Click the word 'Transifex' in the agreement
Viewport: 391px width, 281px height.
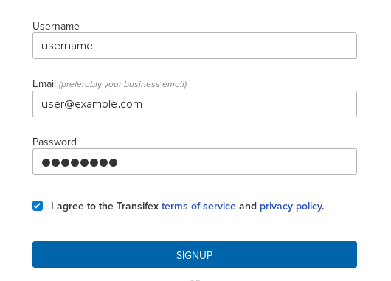(138, 207)
